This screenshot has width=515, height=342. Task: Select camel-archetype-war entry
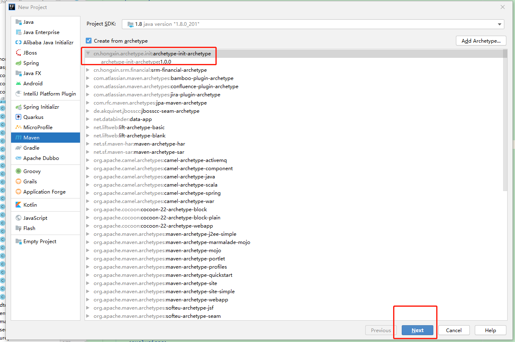(153, 201)
